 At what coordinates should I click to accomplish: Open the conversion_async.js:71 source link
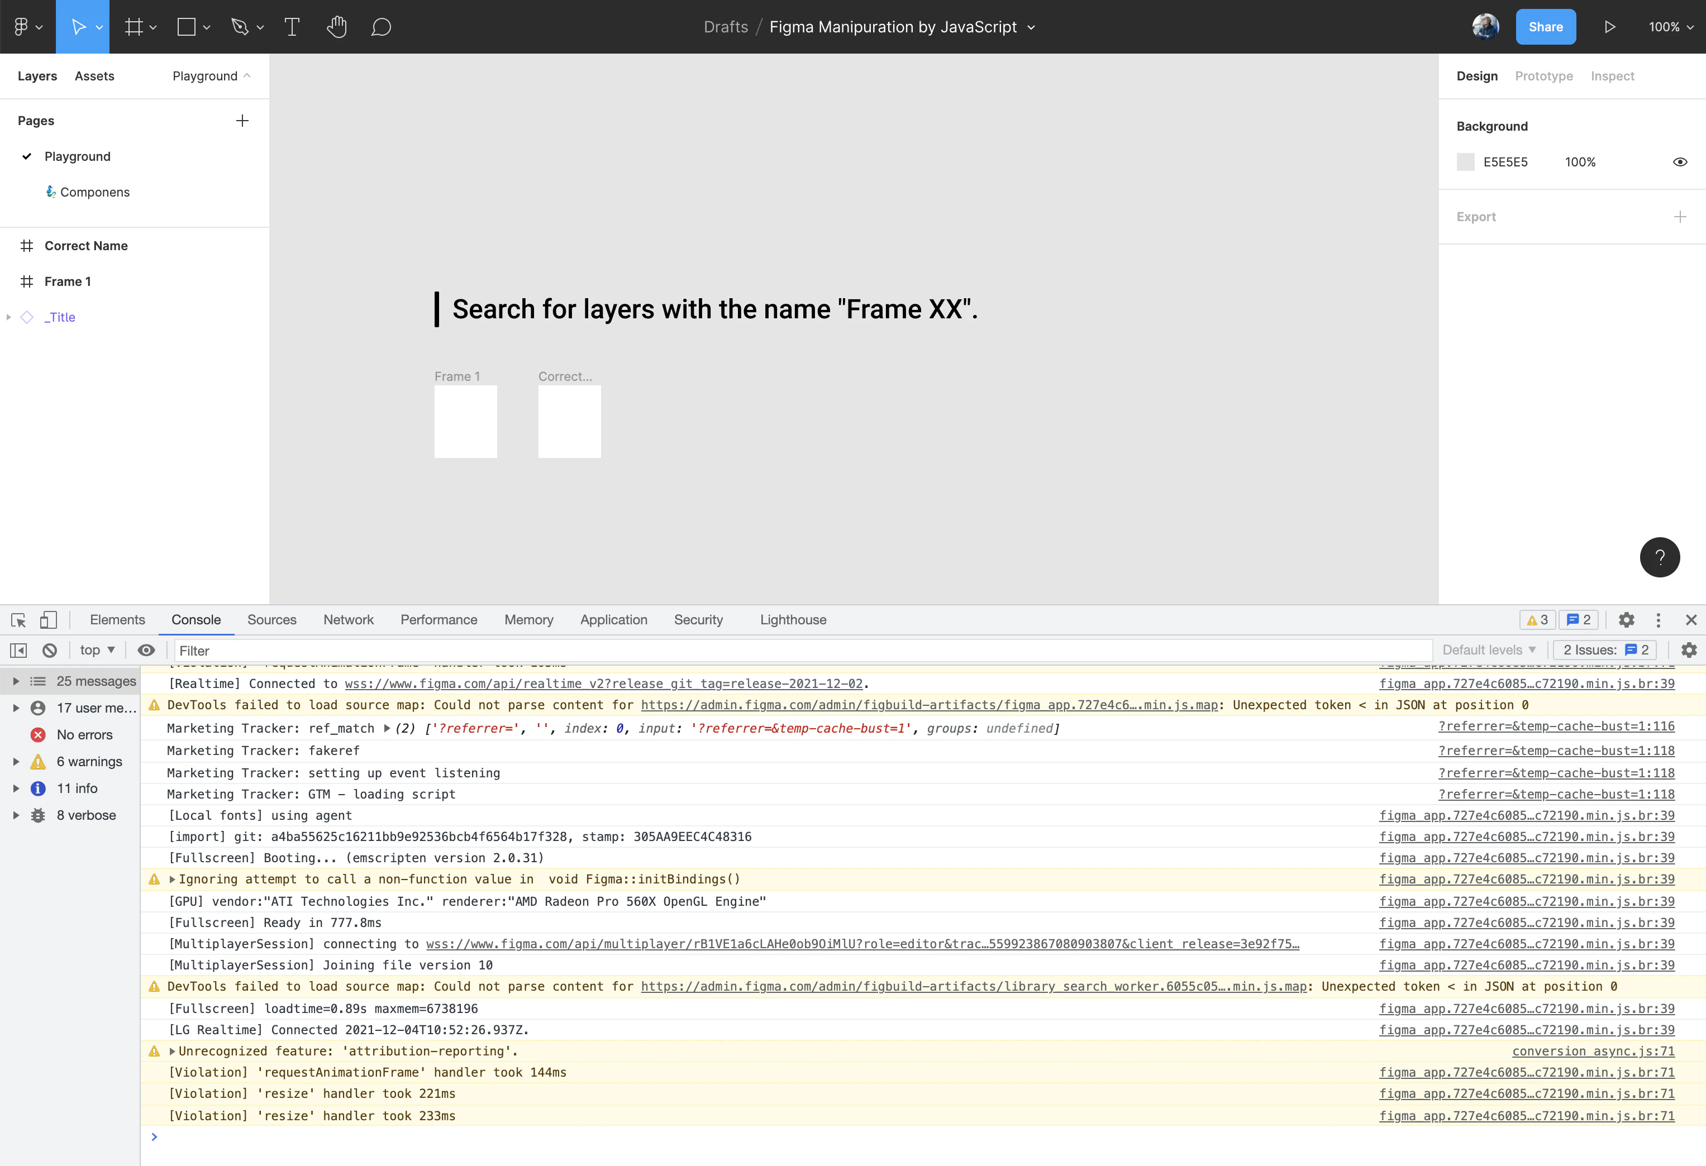coord(1593,1052)
